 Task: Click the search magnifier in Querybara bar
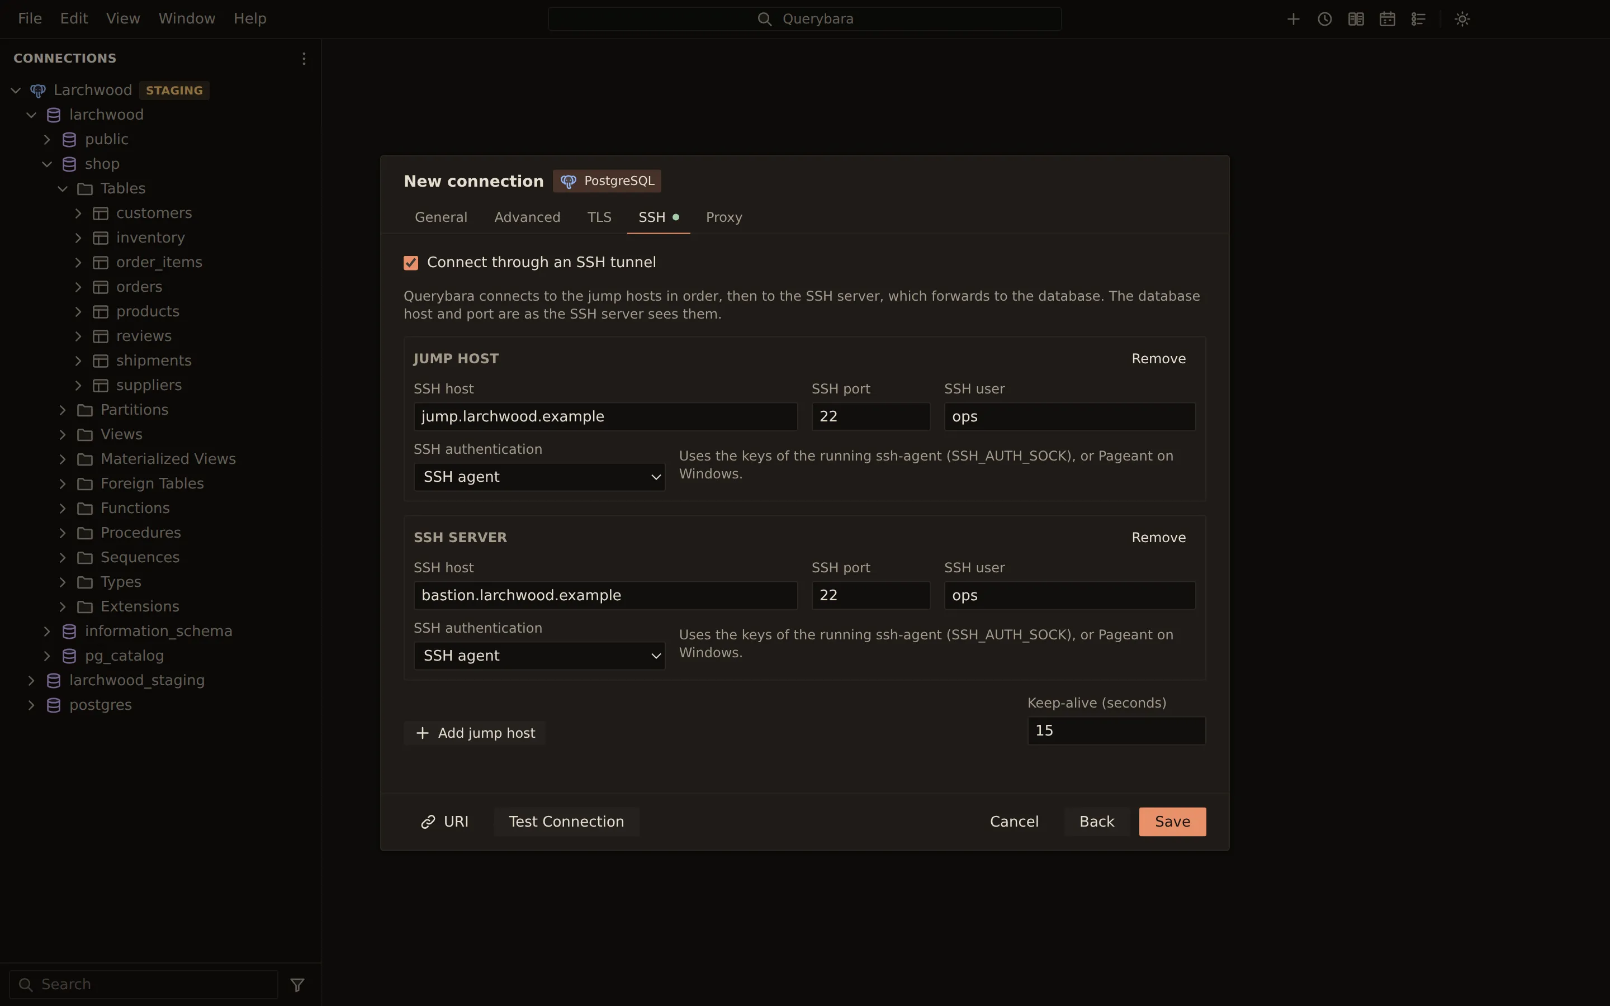pos(764,20)
